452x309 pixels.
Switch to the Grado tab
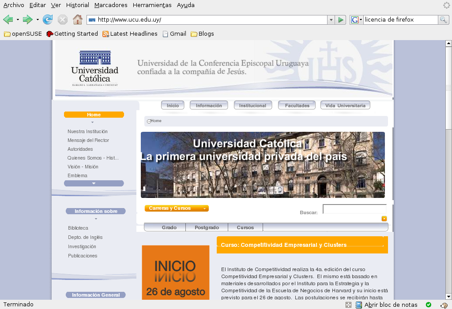point(169,227)
